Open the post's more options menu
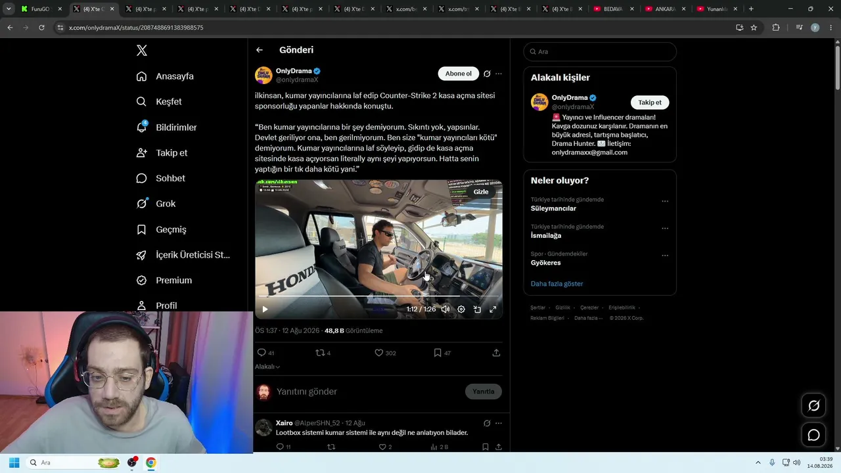This screenshot has height=473, width=841. coord(499,74)
